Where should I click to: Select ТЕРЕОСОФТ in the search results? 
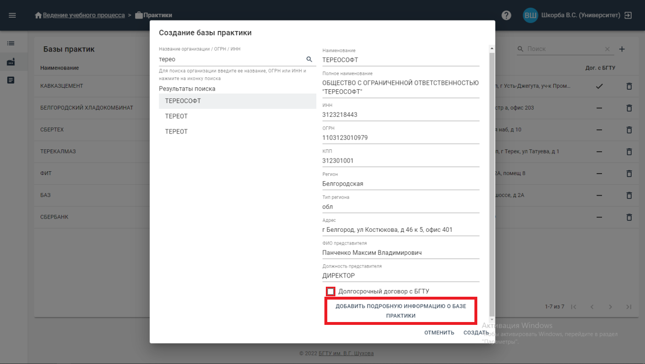pyautogui.click(x=237, y=101)
